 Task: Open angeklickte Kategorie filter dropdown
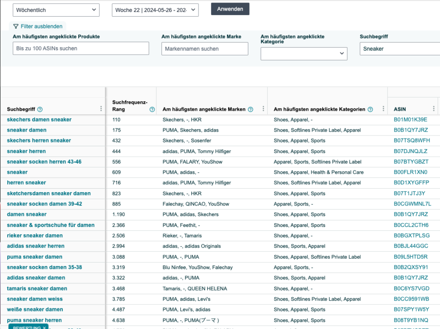click(304, 54)
